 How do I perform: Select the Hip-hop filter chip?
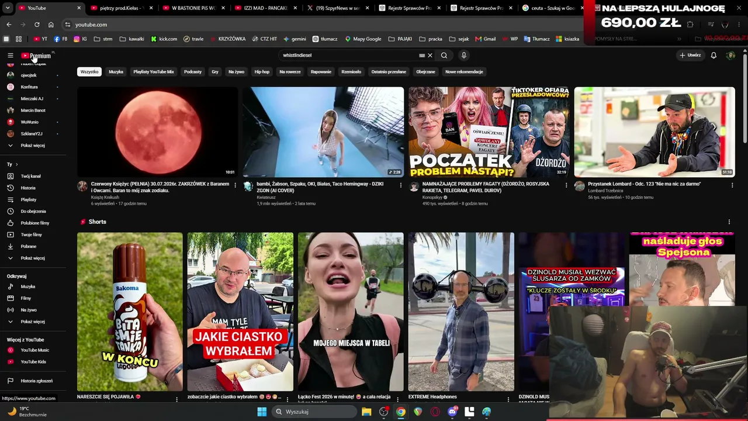(262, 72)
